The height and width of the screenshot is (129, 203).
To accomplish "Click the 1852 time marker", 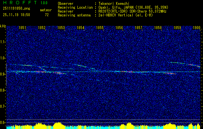I will [x=42, y=27].
